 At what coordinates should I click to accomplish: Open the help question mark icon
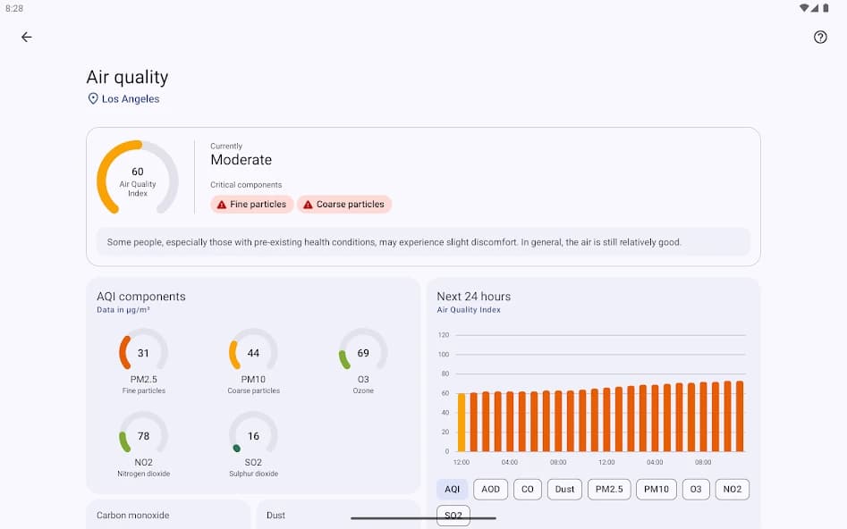820,37
